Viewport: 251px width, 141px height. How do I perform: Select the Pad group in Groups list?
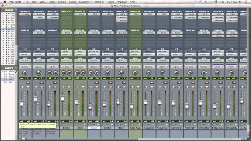click(10, 82)
